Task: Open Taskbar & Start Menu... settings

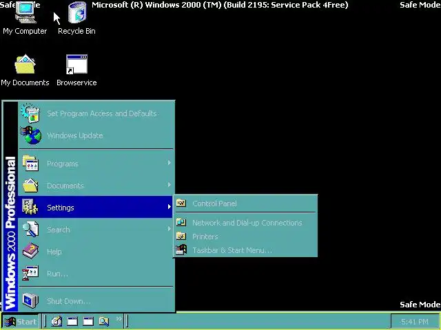Action: coord(245,250)
